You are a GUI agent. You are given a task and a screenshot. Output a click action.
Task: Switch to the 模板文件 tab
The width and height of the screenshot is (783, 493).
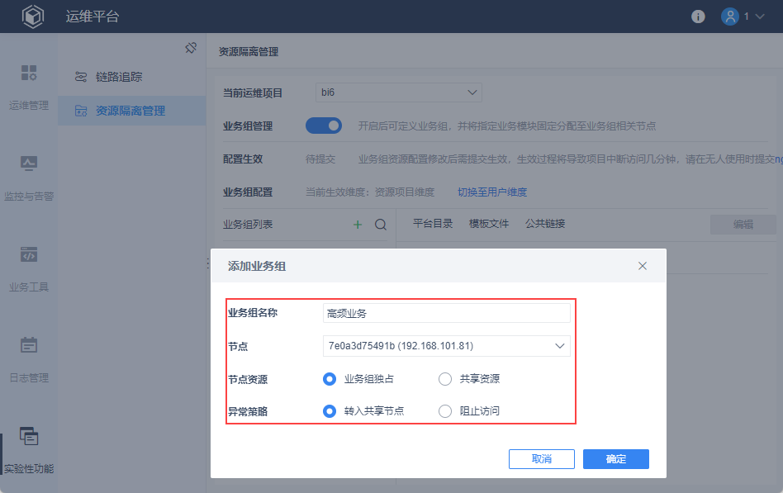pyautogui.click(x=489, y=223)
